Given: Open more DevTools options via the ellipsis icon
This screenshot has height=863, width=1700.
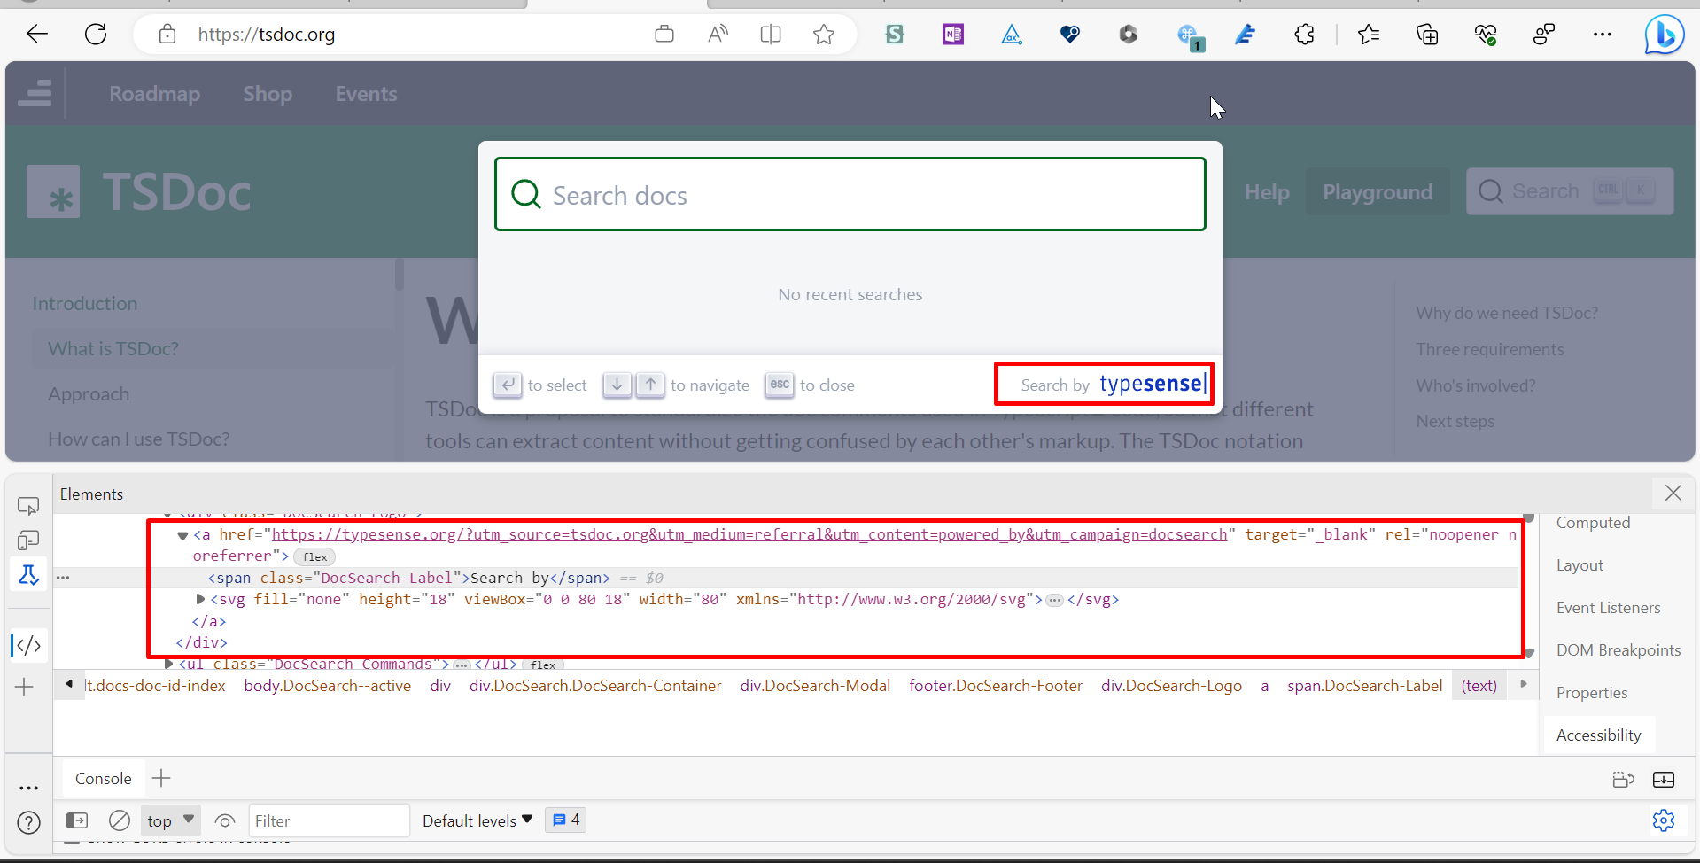Looking at the screenshot, I should click(28, 788).
